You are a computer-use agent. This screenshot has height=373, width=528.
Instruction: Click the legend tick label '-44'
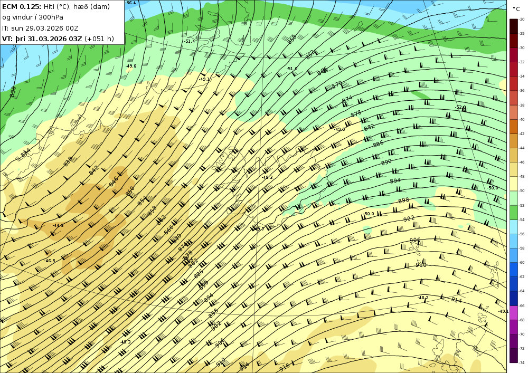(522, 148)
